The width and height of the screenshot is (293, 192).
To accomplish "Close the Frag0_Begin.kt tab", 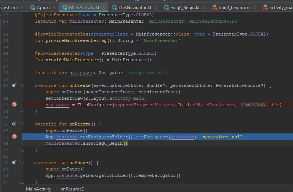I will [x=204, y=8].
